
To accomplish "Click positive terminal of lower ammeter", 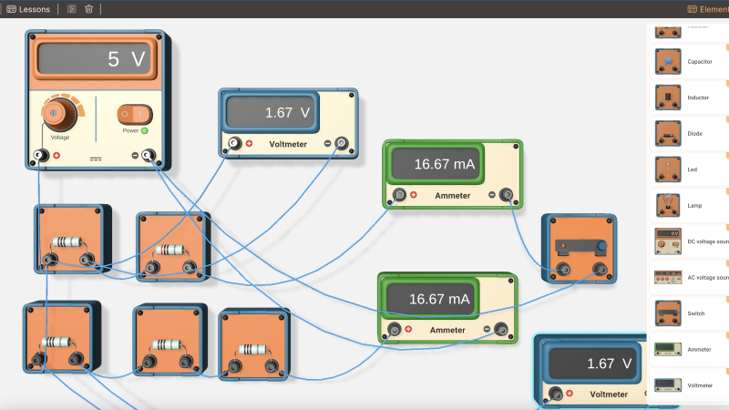I will [x=395, y=330].
